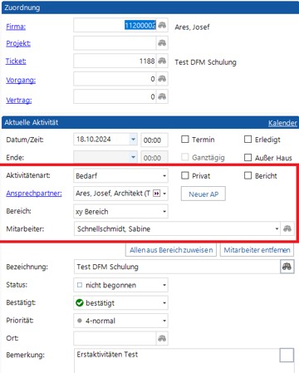299x373 pixels.
Task: Click the Ende time field
Action: [x=154, y=158]
